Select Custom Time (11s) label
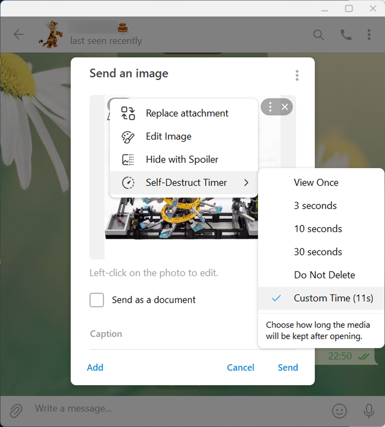The image size is (385, 427). point(333,298)
